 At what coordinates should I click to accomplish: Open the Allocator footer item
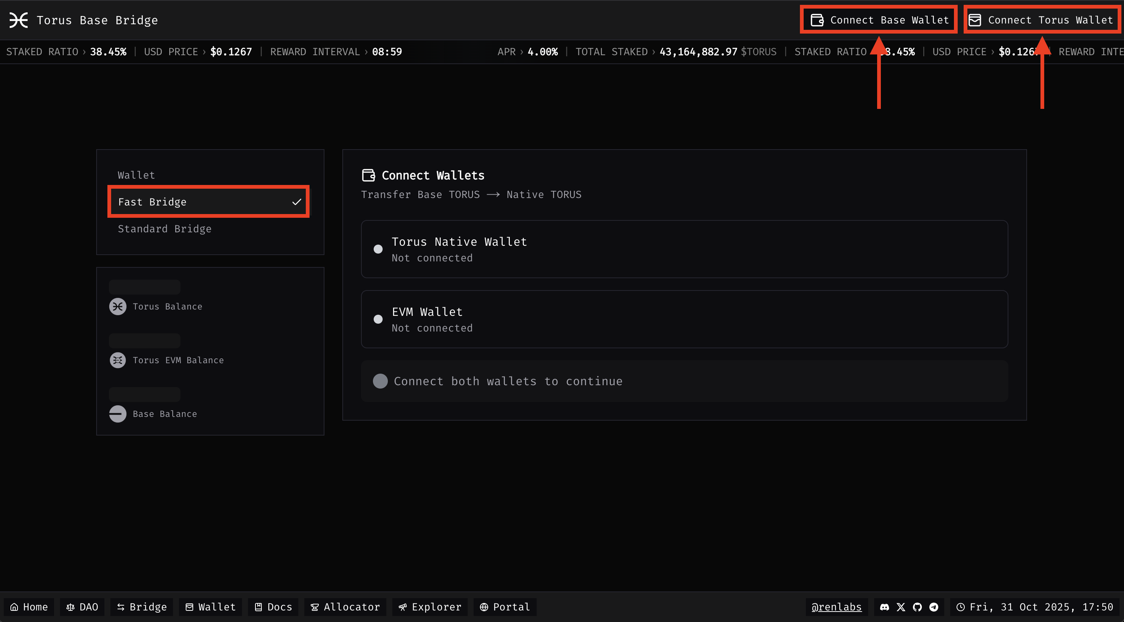point(345,607)
